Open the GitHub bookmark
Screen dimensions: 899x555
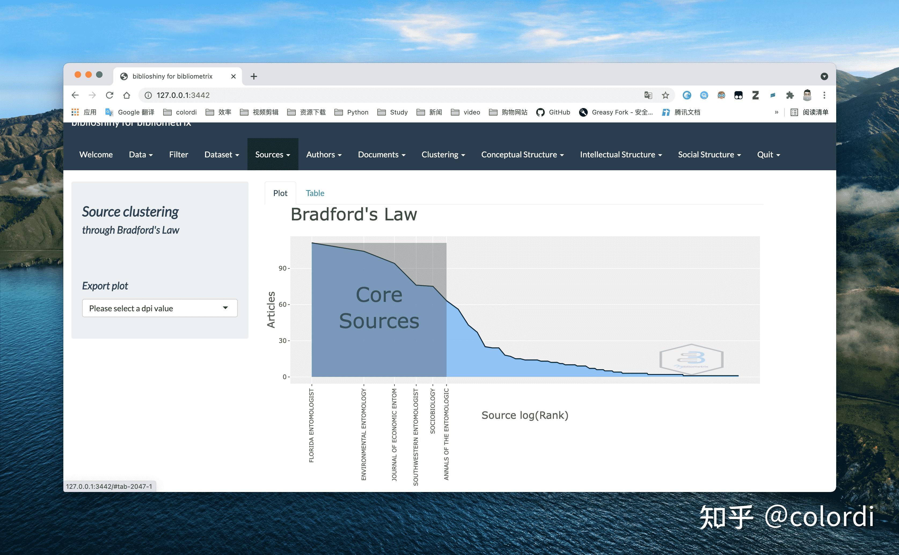point(553,112)
